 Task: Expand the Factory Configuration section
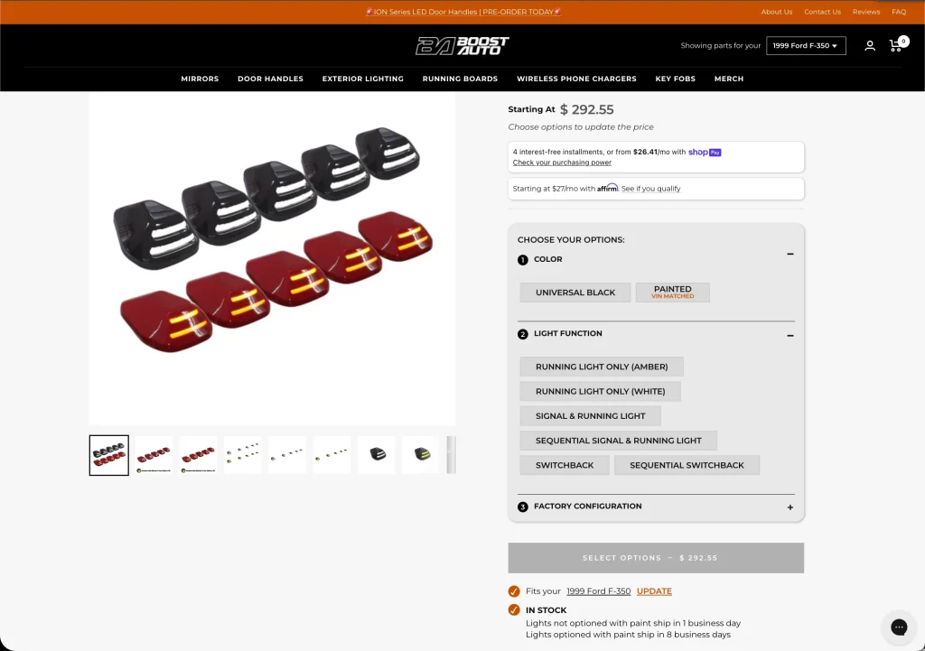pyautogui.click(x=790, y=507)
